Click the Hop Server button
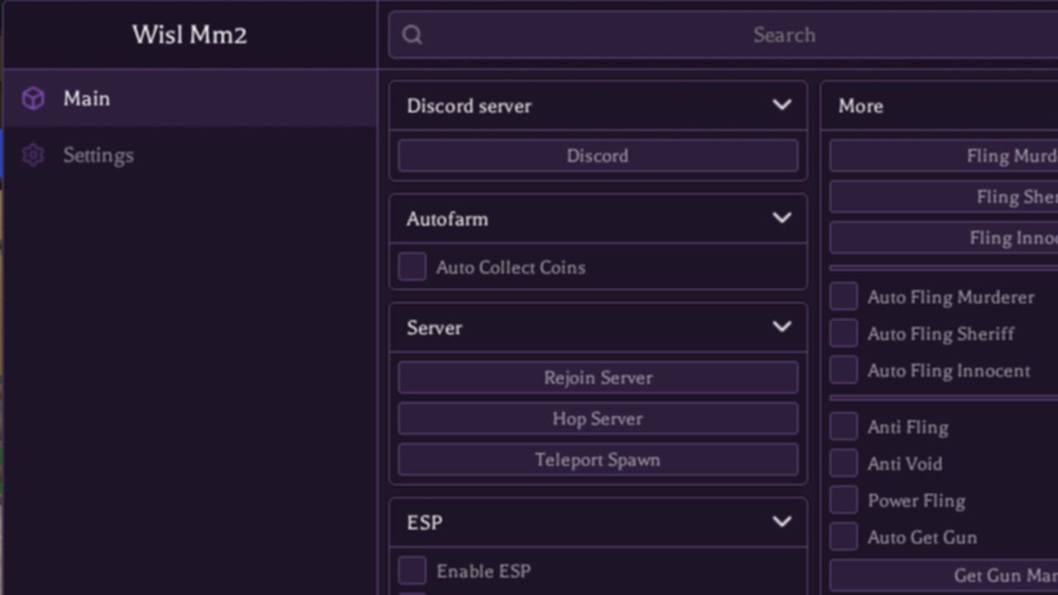This screenshot has height=595, width=1058. pos(598,419)
